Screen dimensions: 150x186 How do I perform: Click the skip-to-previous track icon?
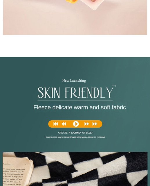56,124
